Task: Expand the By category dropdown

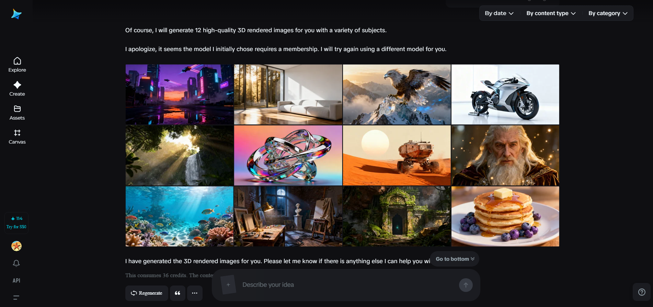Action: pyautogui.click(x=608, y=13)
